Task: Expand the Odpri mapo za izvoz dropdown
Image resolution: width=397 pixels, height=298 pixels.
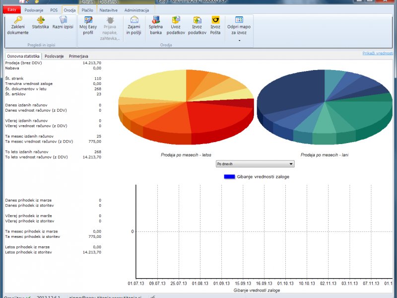Action: coord(239,40)
